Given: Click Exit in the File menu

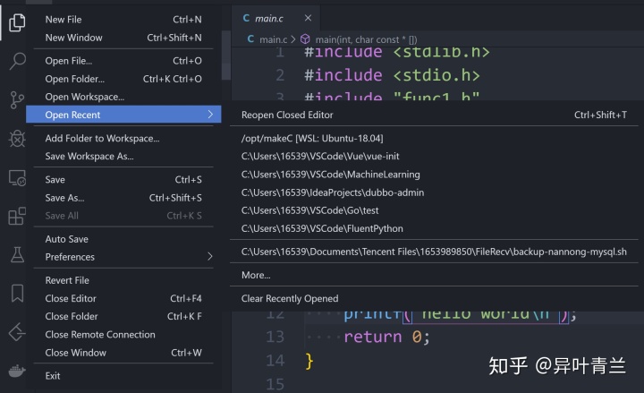Looking at the screenshot, I should click(x=123, y=376).
